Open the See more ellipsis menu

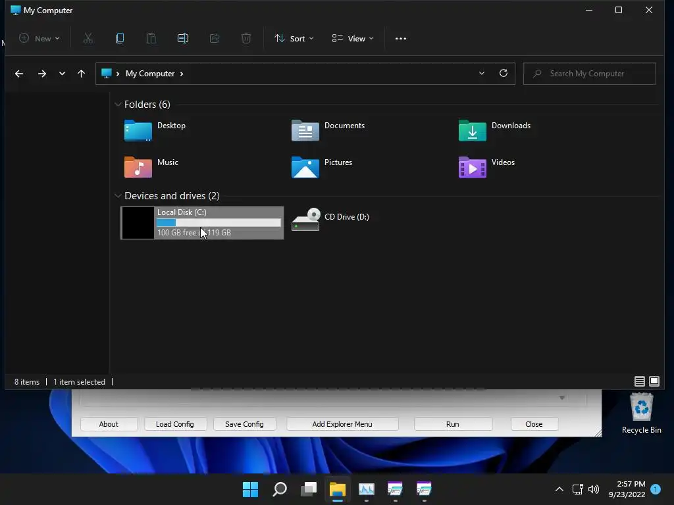(401, 39)
